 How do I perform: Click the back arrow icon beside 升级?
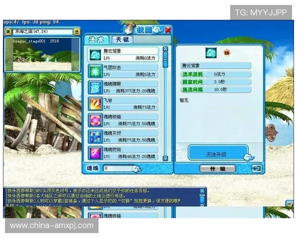click(257, 169)
